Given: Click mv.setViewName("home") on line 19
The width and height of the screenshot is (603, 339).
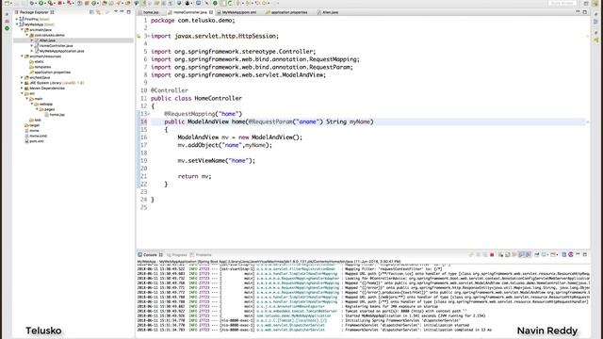Looking at the screenshot, I should pyautogui.click(x=216, y=161).
